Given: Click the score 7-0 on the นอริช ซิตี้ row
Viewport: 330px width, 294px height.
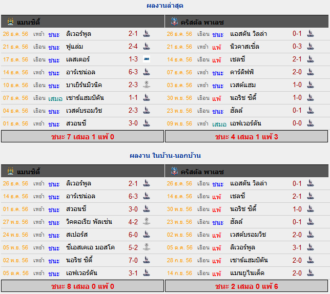Looking at the screenshot, I should (x=133, y=260).
